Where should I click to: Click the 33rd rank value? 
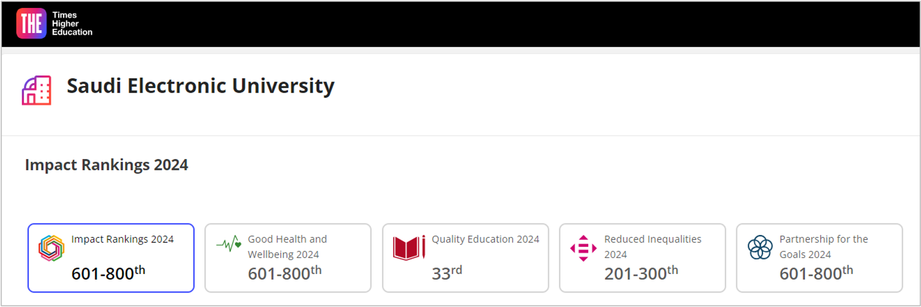[447, 273]
